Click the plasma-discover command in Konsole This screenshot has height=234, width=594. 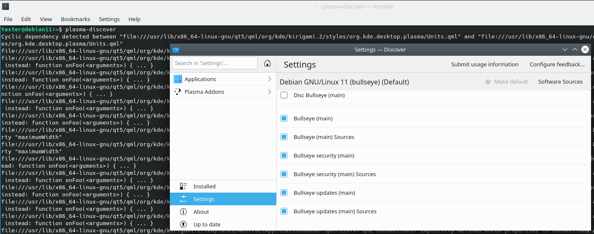coord(90,30)
